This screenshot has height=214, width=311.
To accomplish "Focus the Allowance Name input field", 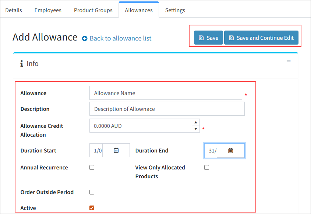I will (166, 93).
